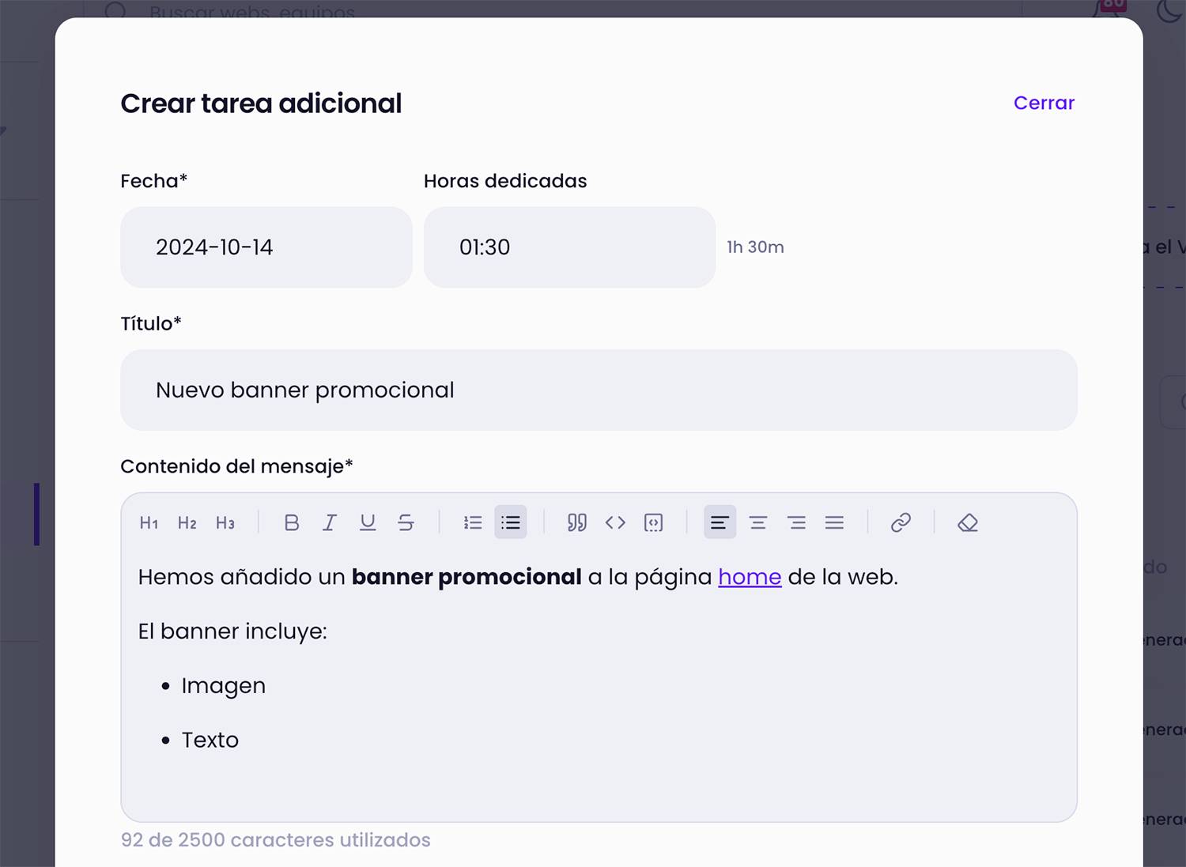Clear formatting with the eraser icon
The image size is (1186, 867).
tap(968, 522)
